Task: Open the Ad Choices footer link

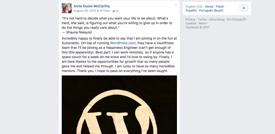Action: [x=234, y=20]
